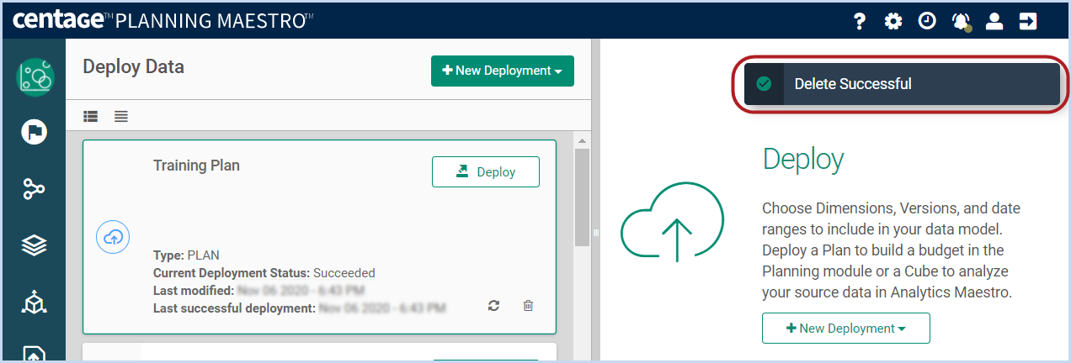Switch to card list view icon
Viewport: 1071px width, 363px height.
(91, 116)
